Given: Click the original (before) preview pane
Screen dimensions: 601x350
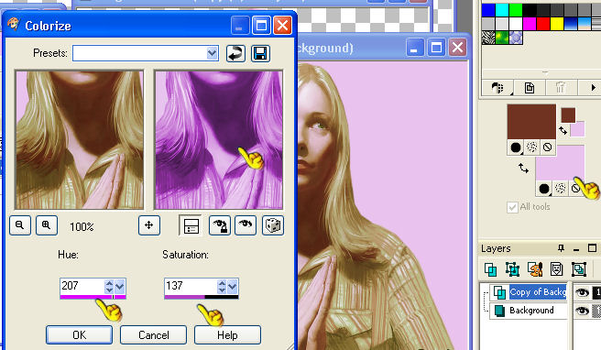Looking at the screenshot, I should (80, 139).
